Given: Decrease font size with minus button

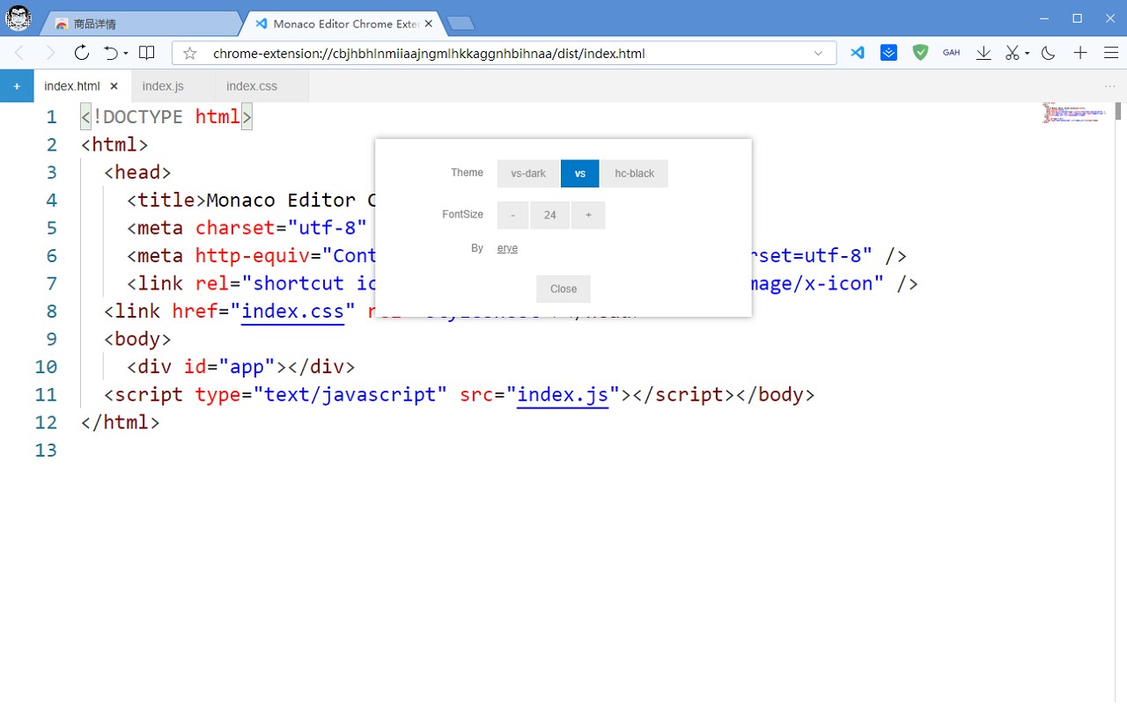Looking at the screenshot, I should [x=512, y=216].
